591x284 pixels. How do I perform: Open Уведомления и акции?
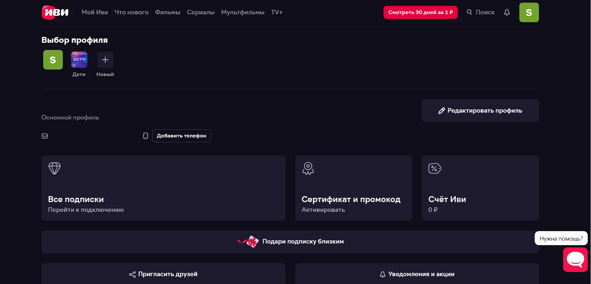(417, 274)
